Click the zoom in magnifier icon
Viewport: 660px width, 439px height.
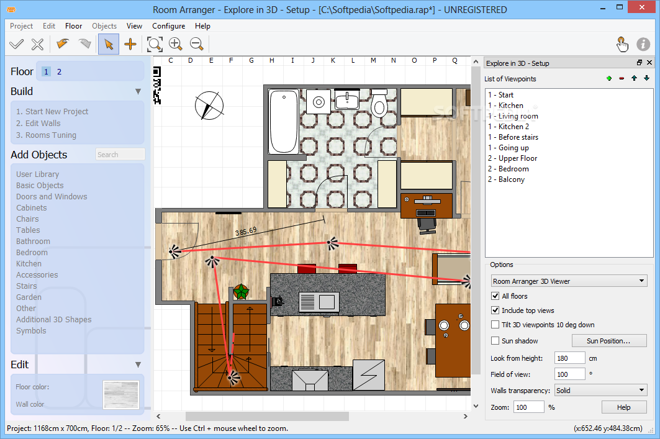pyautogui.click(x=176, y=44)
